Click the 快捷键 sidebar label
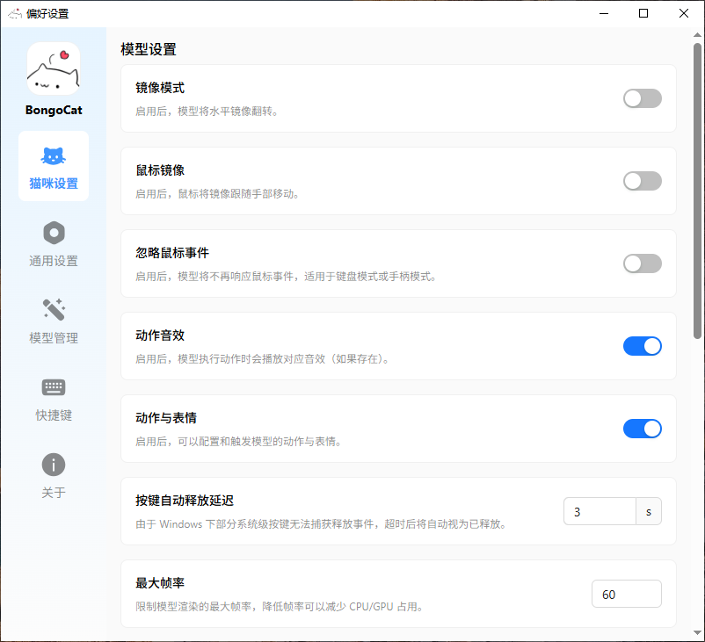 [x=54, y=415]
